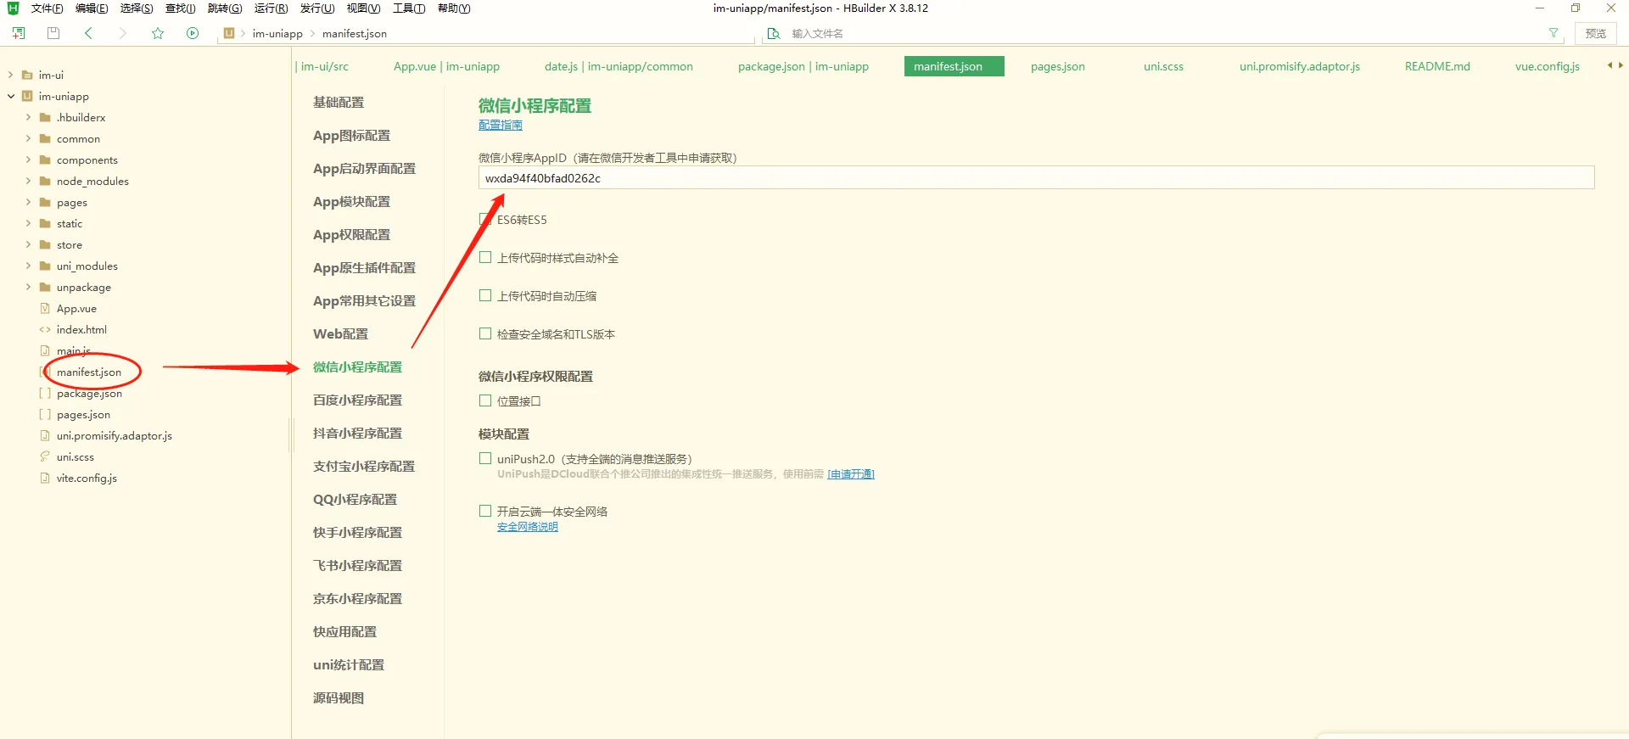1629x739 pixels.
Task: Click the bookmark star icon
Action: [158, 33]
